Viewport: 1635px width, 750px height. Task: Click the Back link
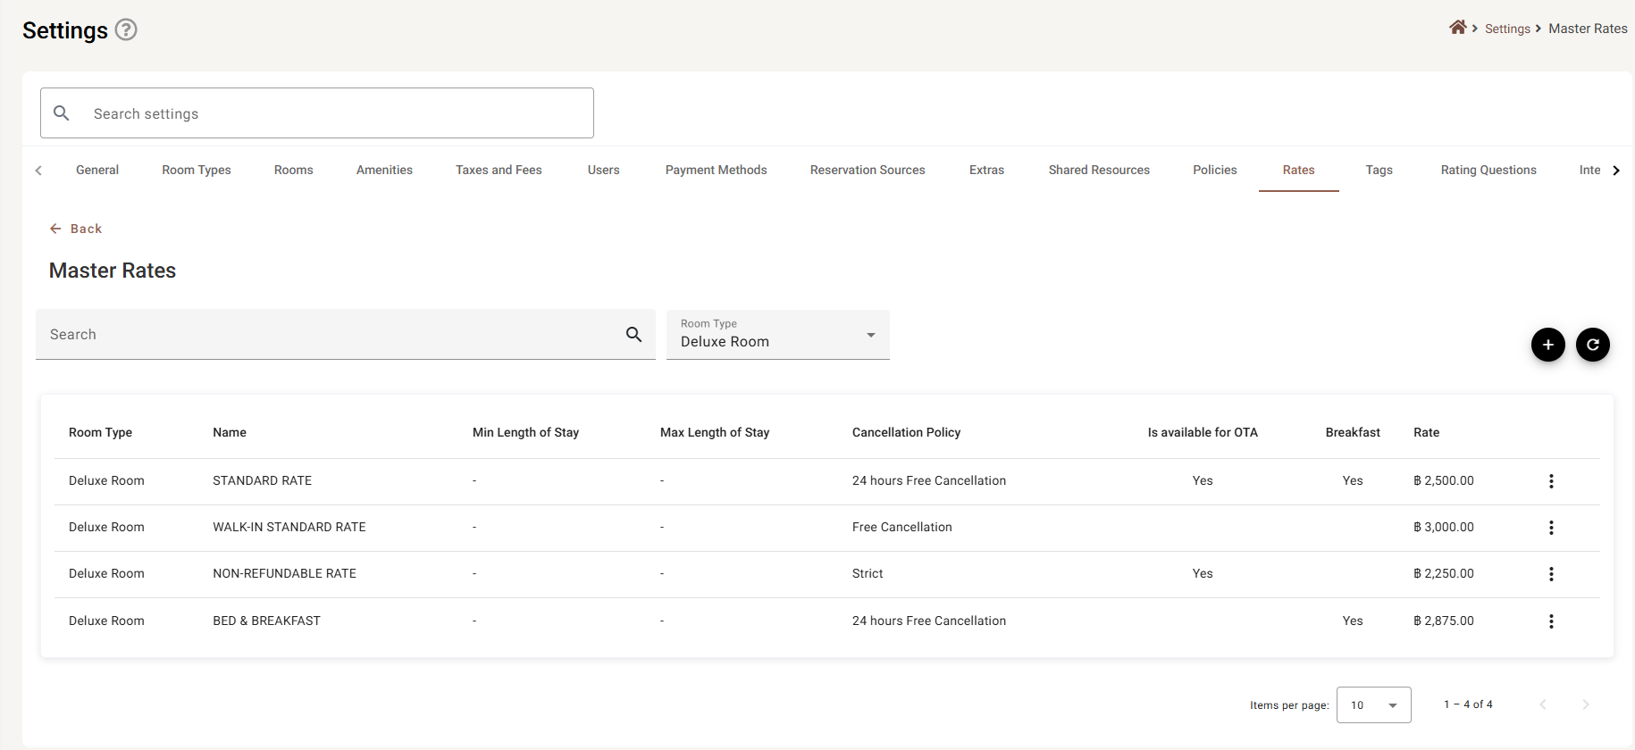[x=76, y=229]
